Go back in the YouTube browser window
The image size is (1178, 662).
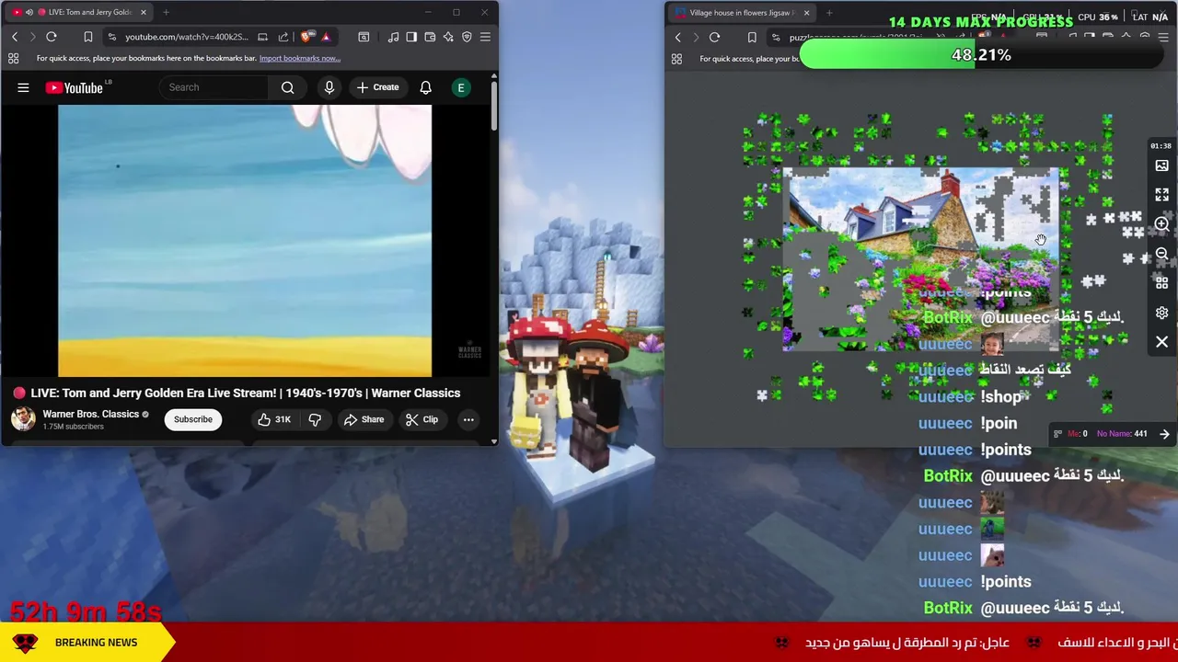(x=15, y=37)
